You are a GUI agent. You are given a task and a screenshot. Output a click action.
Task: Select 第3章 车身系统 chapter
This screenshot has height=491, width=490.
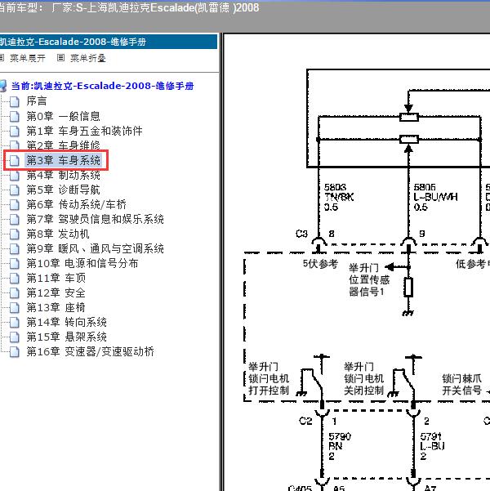pyautogui.click(x=64, y=160)
